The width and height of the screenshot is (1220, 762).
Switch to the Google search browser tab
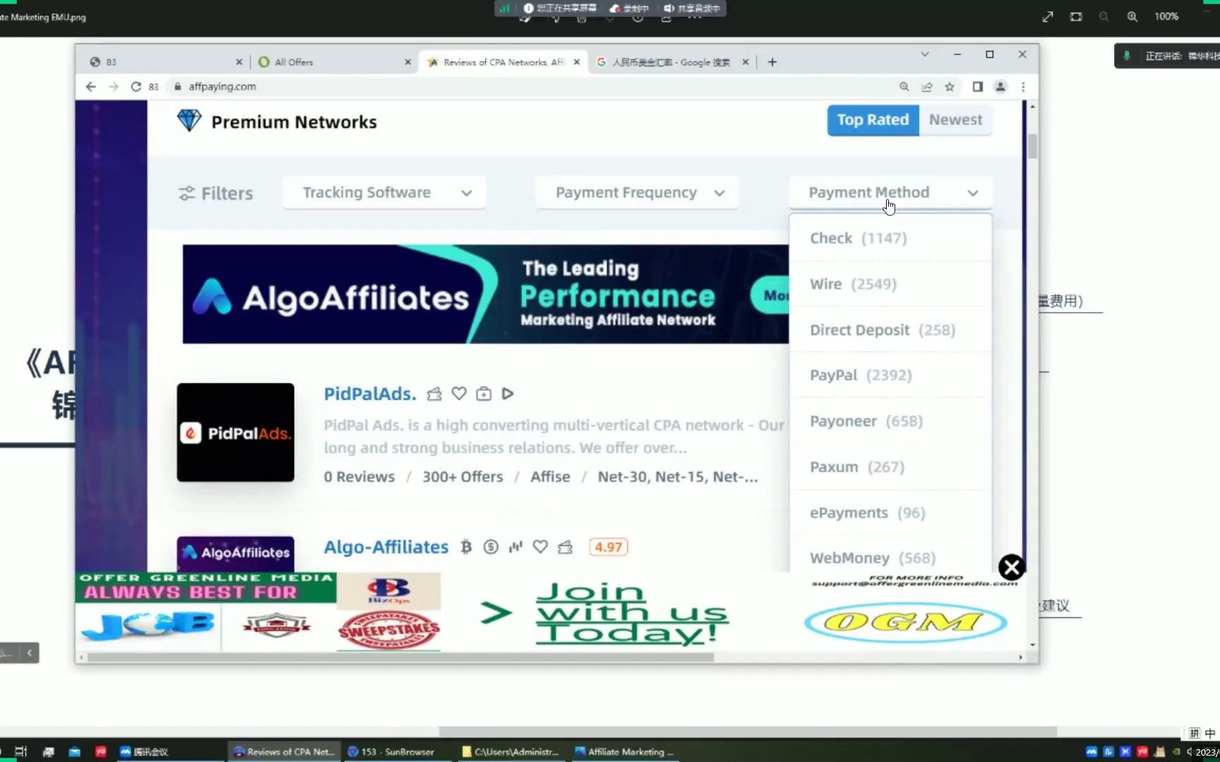coord(671,62)
